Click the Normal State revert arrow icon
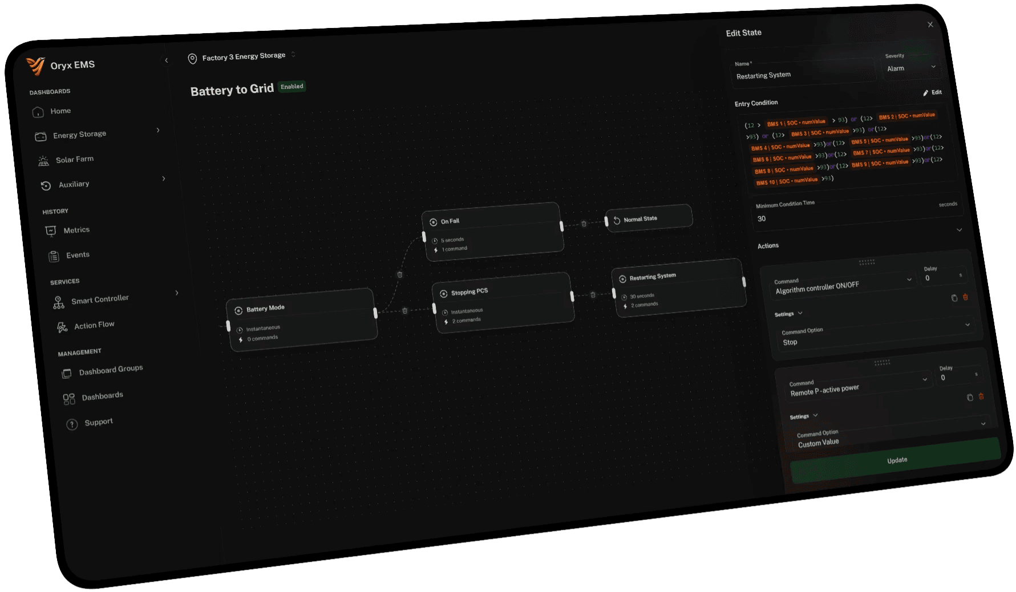 (617, 221)
